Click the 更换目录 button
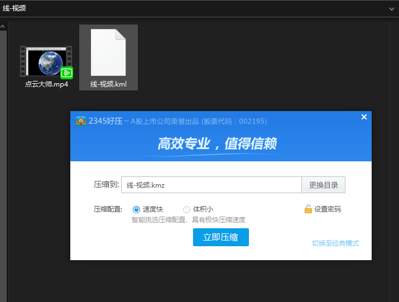399x302 pixels. (x=324, y=185)
